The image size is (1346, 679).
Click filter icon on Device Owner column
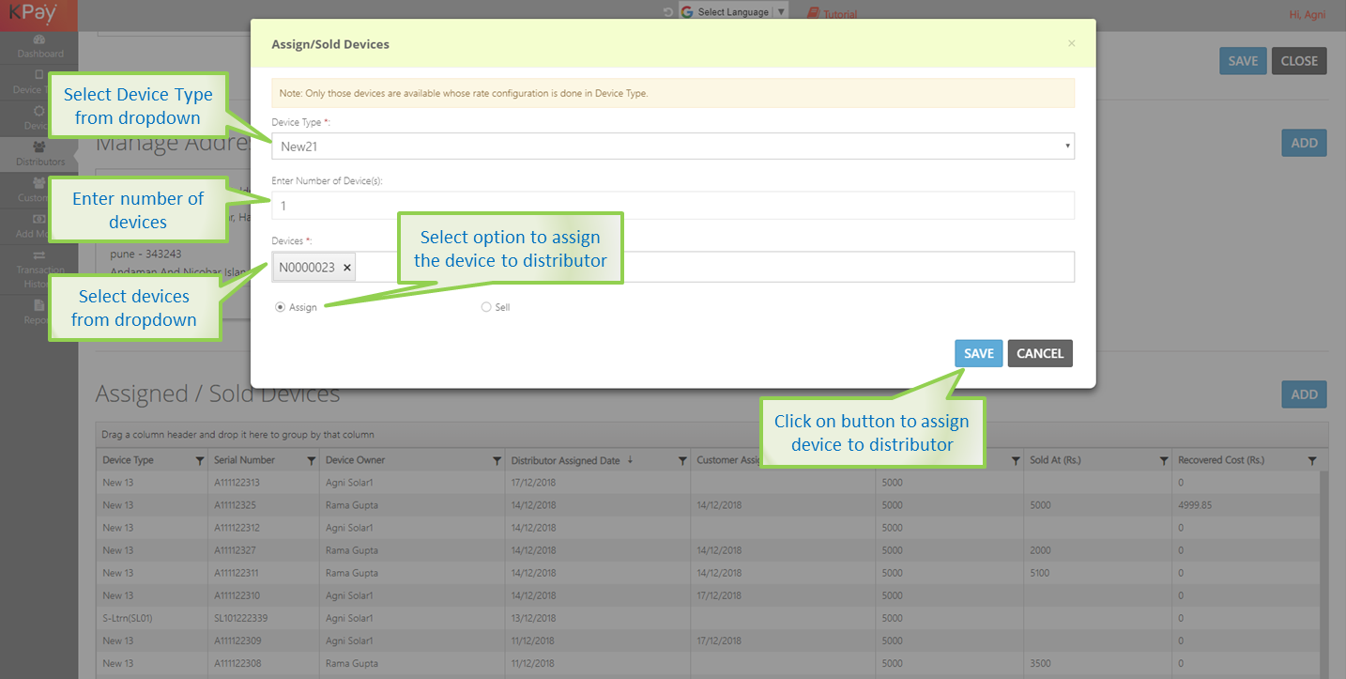coord(497,461)
